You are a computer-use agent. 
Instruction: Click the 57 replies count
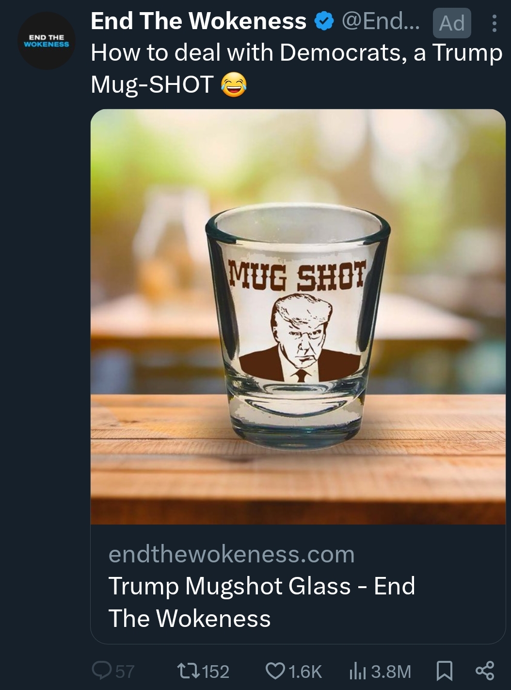coord(125,672)
